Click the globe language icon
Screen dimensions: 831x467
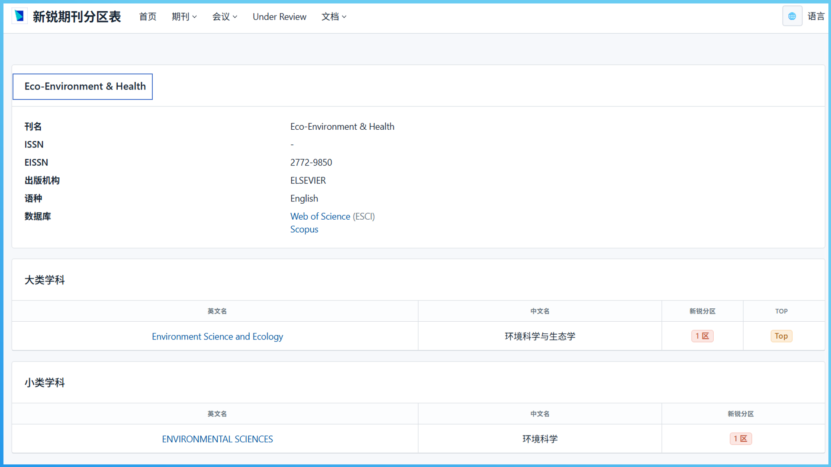[x=792, y=16]
